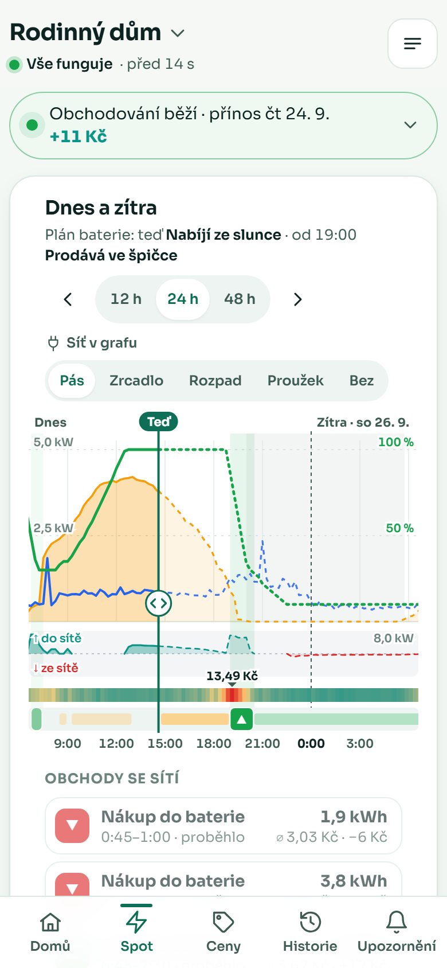
Task: Click the price heat-strip color bar
Action: pyautogui.click(x=223, y=695)
